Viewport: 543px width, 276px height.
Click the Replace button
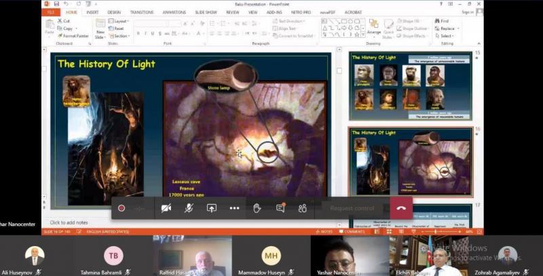(x=447, y=28)
